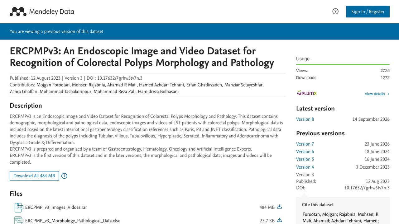Open Version 4 from previous versions
The width and height of the screenshot is (399, 224).
[305, 167]
